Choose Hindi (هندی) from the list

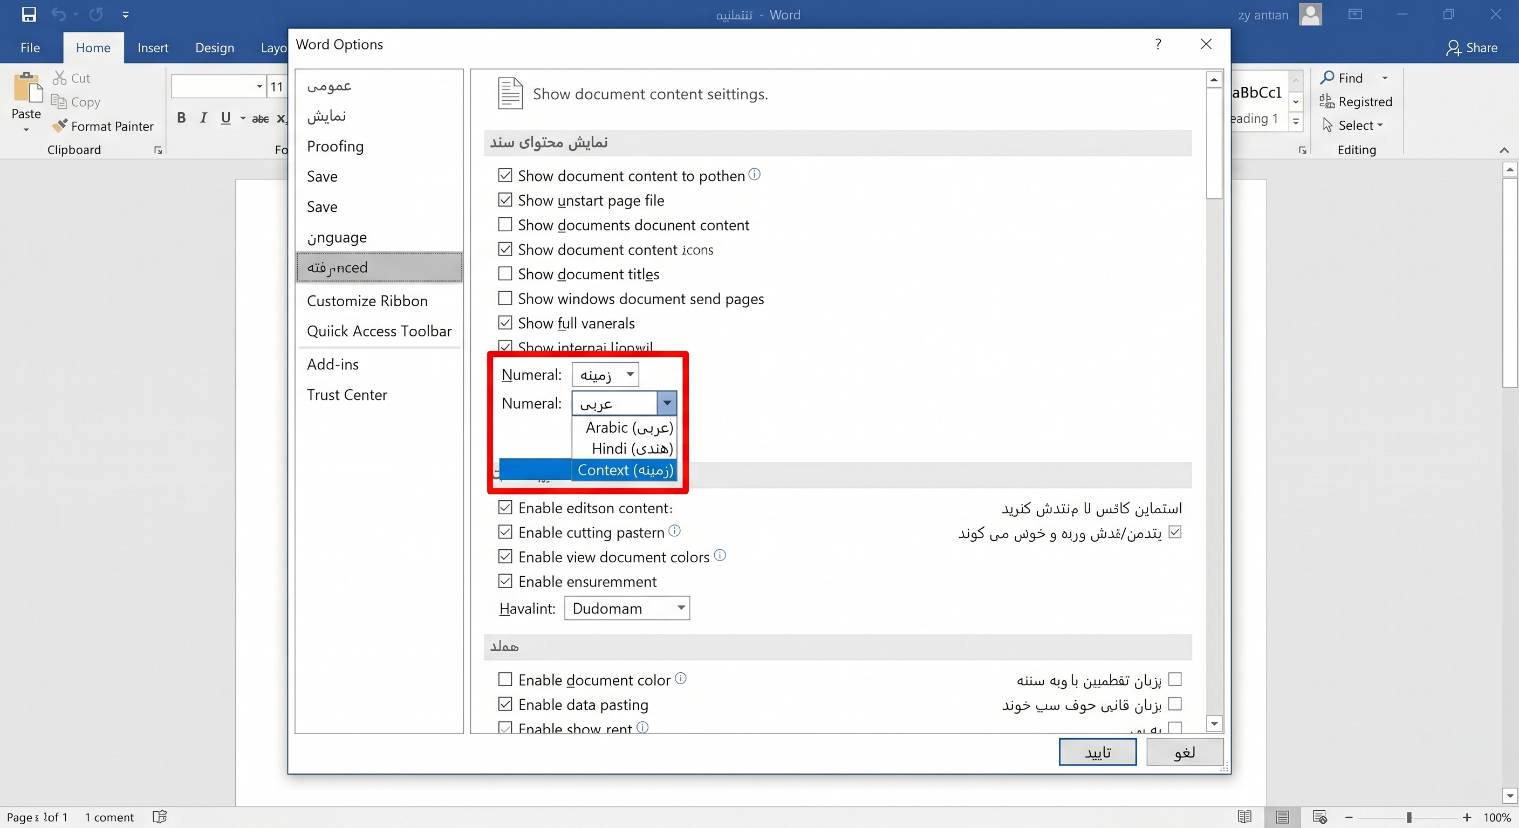coord(625,448)
